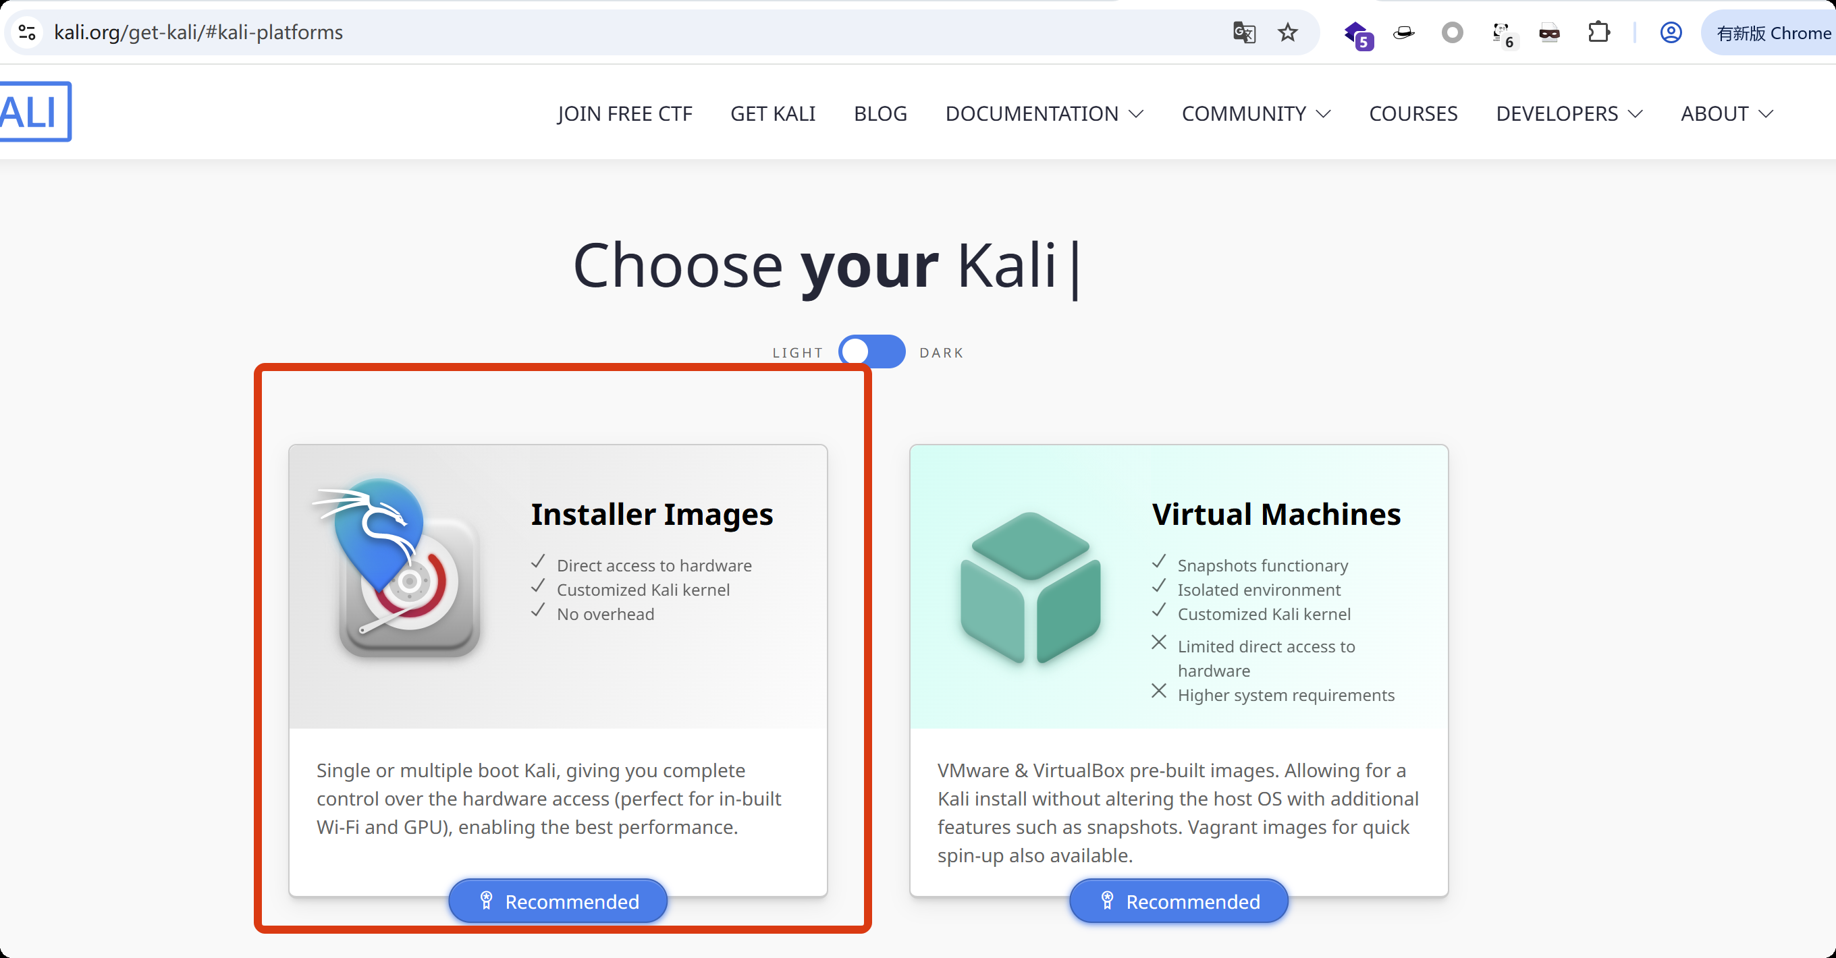
Task: Click Recommended button under Installer Images
Action: pos(558,901)
